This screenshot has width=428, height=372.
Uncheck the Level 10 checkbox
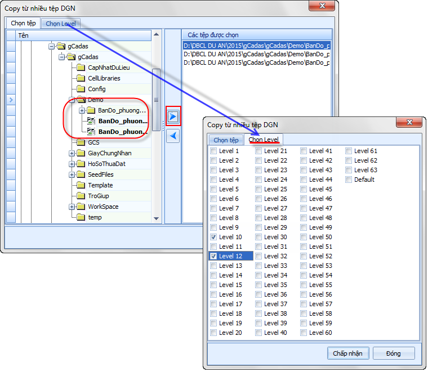click(213, 237)
